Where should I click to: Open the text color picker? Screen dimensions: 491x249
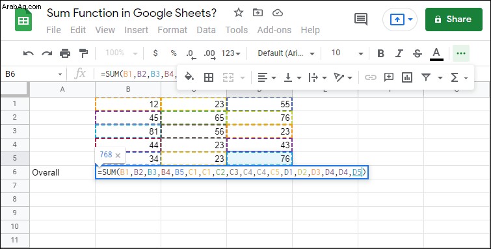click(436, 53)
